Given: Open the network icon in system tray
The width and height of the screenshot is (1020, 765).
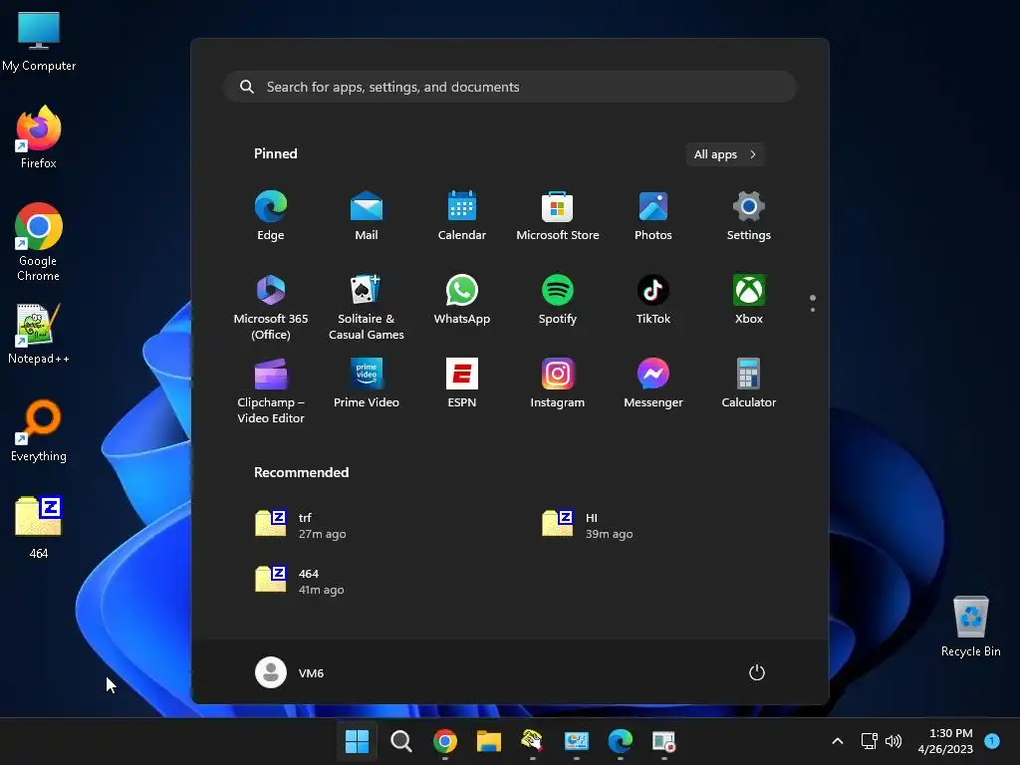Looking at the screenshot, I should [869, 741].
